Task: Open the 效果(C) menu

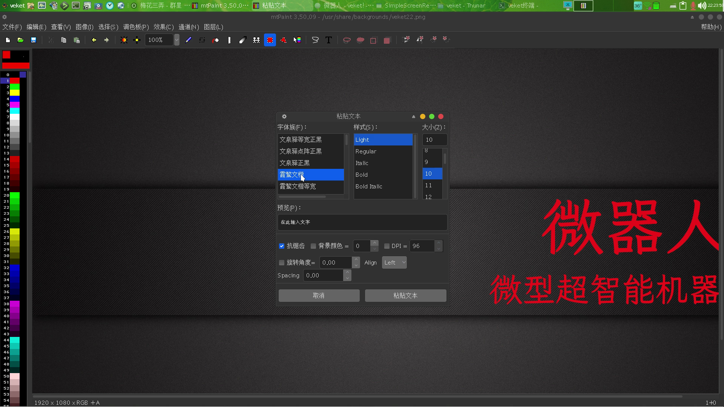Action: pos(163,27)
